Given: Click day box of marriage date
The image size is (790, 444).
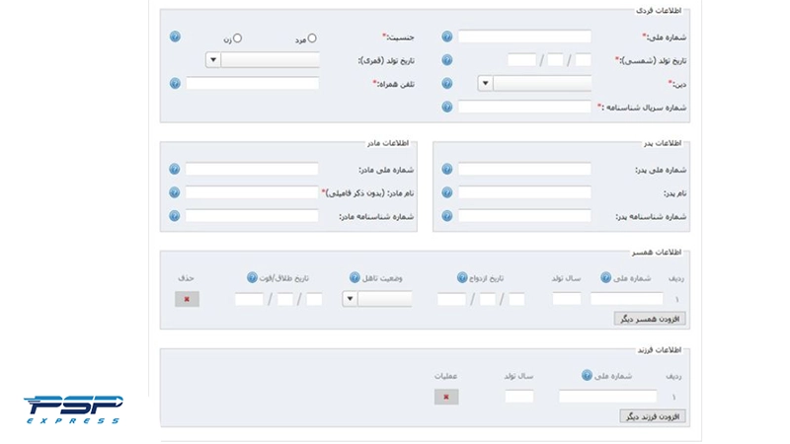Looking at the screenshot, I should tap(516, 299).
